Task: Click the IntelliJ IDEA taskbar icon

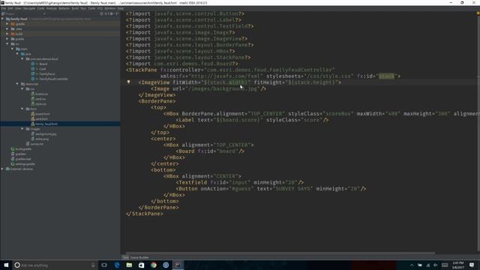Action: click(x=178, y=265)
